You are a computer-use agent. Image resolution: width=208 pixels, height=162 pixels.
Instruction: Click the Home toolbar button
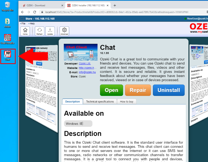(25, 31)
